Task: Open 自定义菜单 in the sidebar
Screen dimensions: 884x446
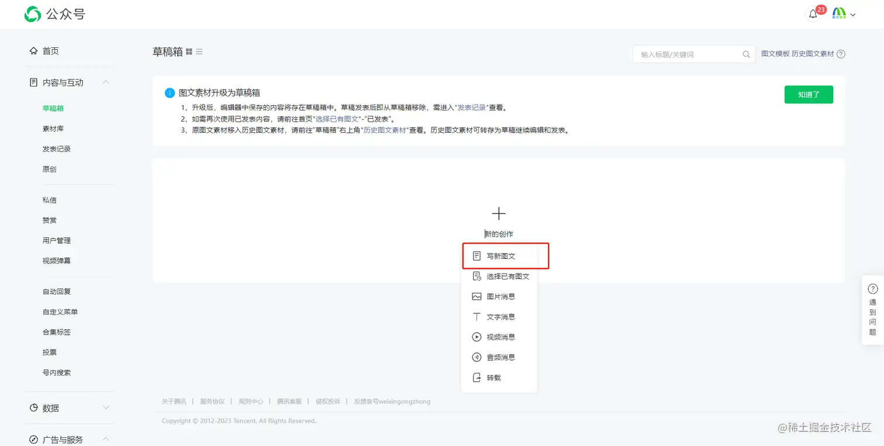Action: click(x=60, y=312)
